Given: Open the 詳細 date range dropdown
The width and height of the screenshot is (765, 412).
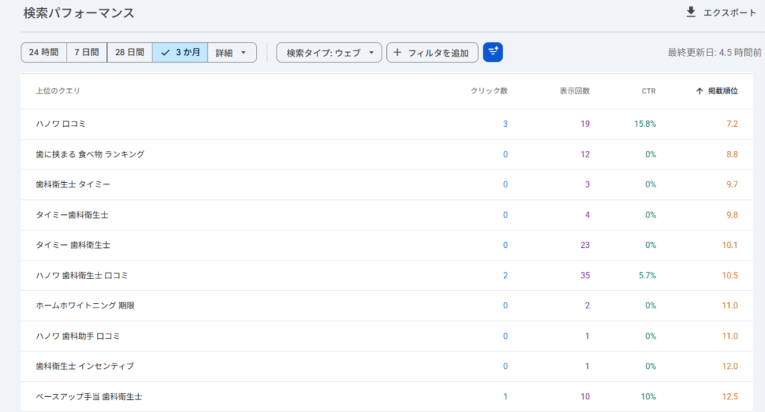Looking at the screenshot, I should tap(232, 52).
